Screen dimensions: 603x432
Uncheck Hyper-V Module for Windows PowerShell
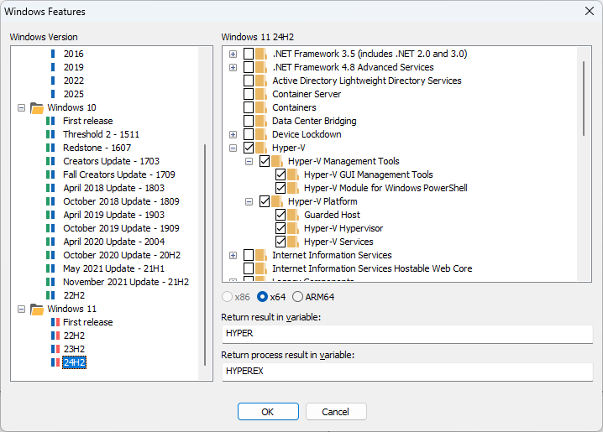coord(281,188)
